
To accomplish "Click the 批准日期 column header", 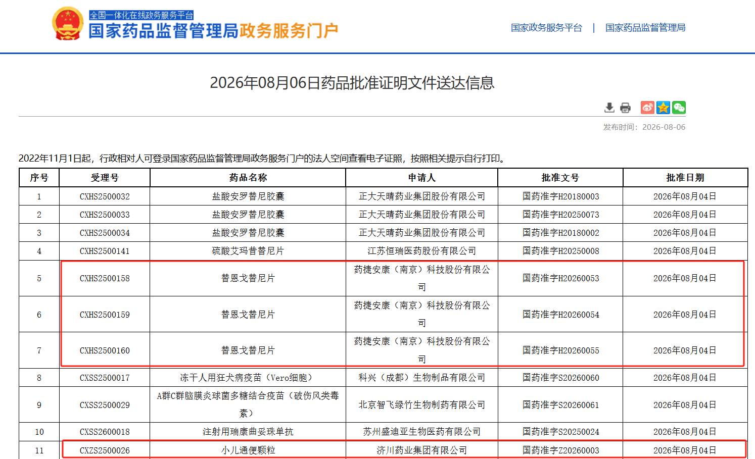I will pyautogui.click(x=685, y=178).
